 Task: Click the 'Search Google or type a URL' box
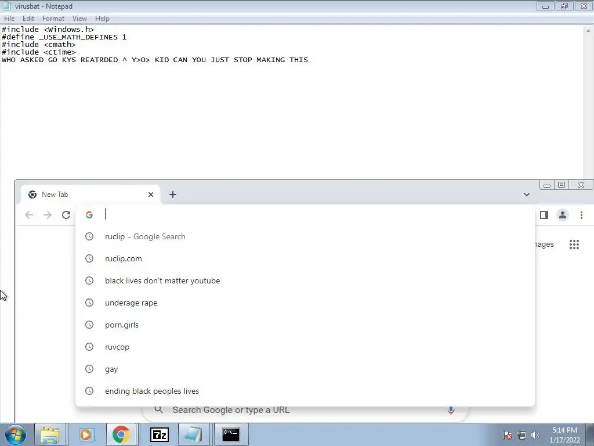(305, 411)
